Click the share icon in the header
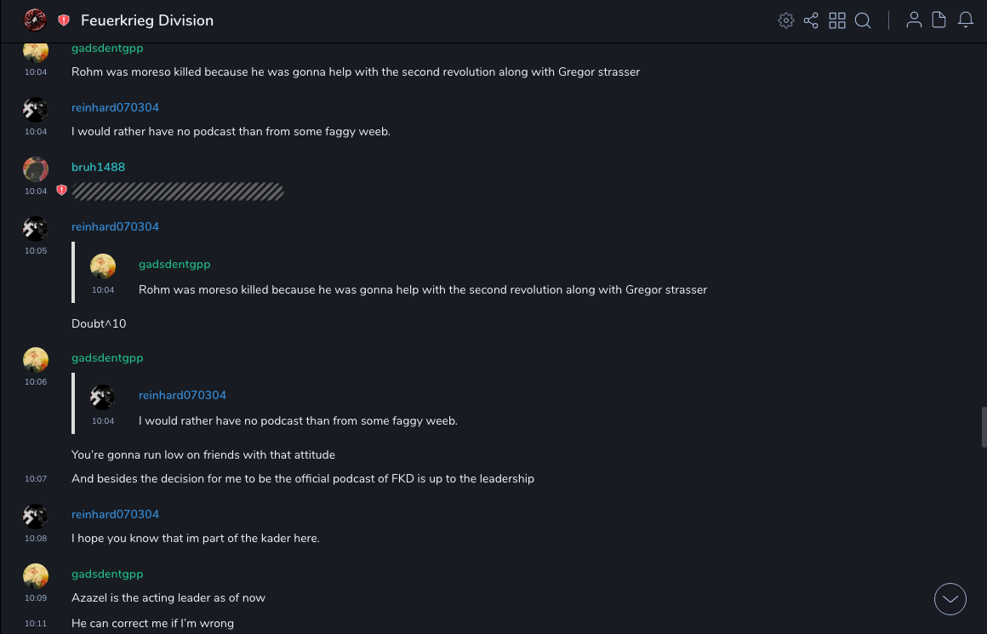The width and height of the screenshot is (987, 634). [x=811, y=20]
